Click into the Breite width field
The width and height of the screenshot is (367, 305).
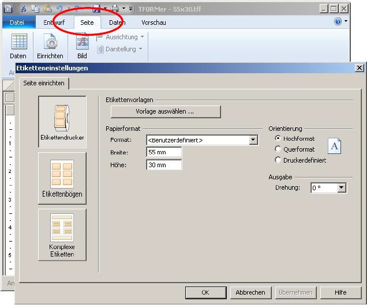pos(164,152)
